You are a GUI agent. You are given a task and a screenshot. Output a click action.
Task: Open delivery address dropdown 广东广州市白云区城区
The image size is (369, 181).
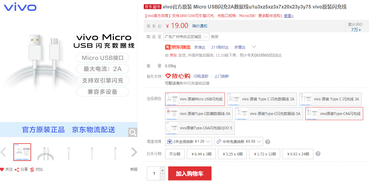click(186, 37)
